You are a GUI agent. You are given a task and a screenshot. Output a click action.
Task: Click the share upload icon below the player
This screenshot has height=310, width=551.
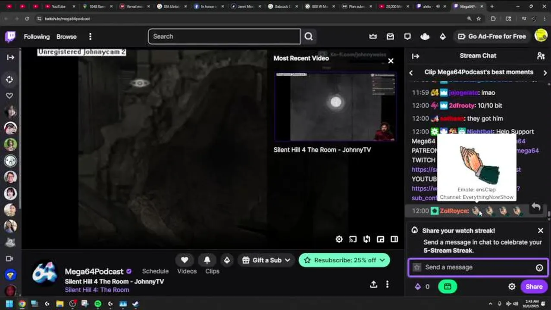click(373, 285)
